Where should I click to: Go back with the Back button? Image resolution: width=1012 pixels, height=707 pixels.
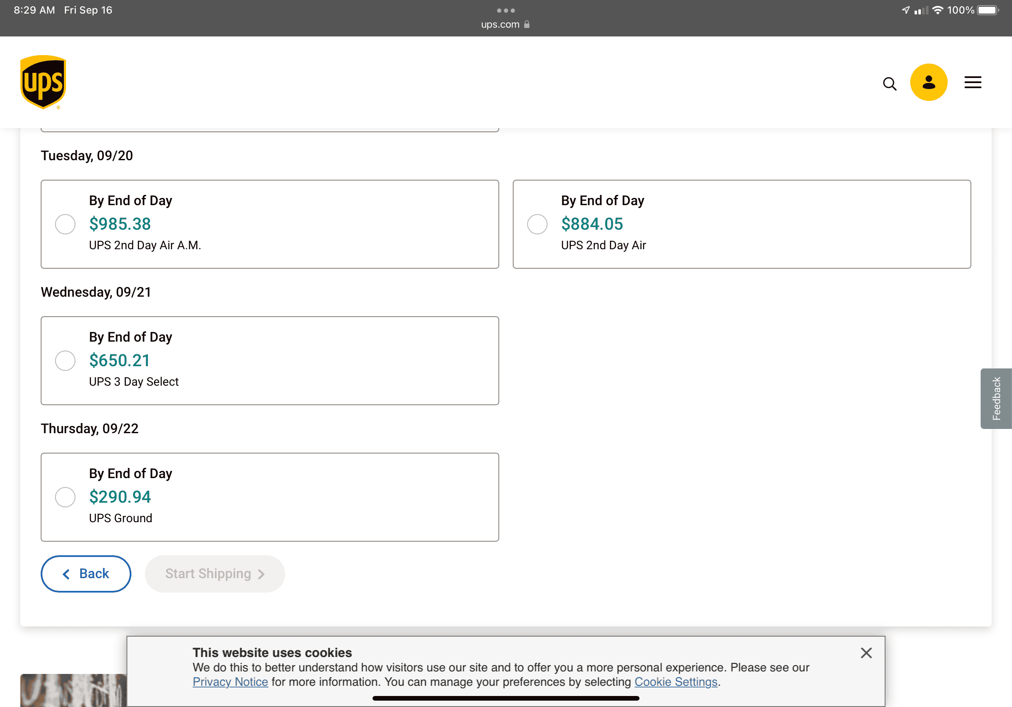pos(86,574)
